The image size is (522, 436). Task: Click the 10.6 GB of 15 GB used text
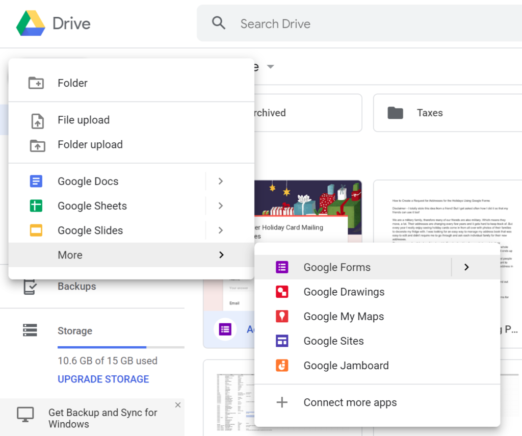[x=108, y=361]
